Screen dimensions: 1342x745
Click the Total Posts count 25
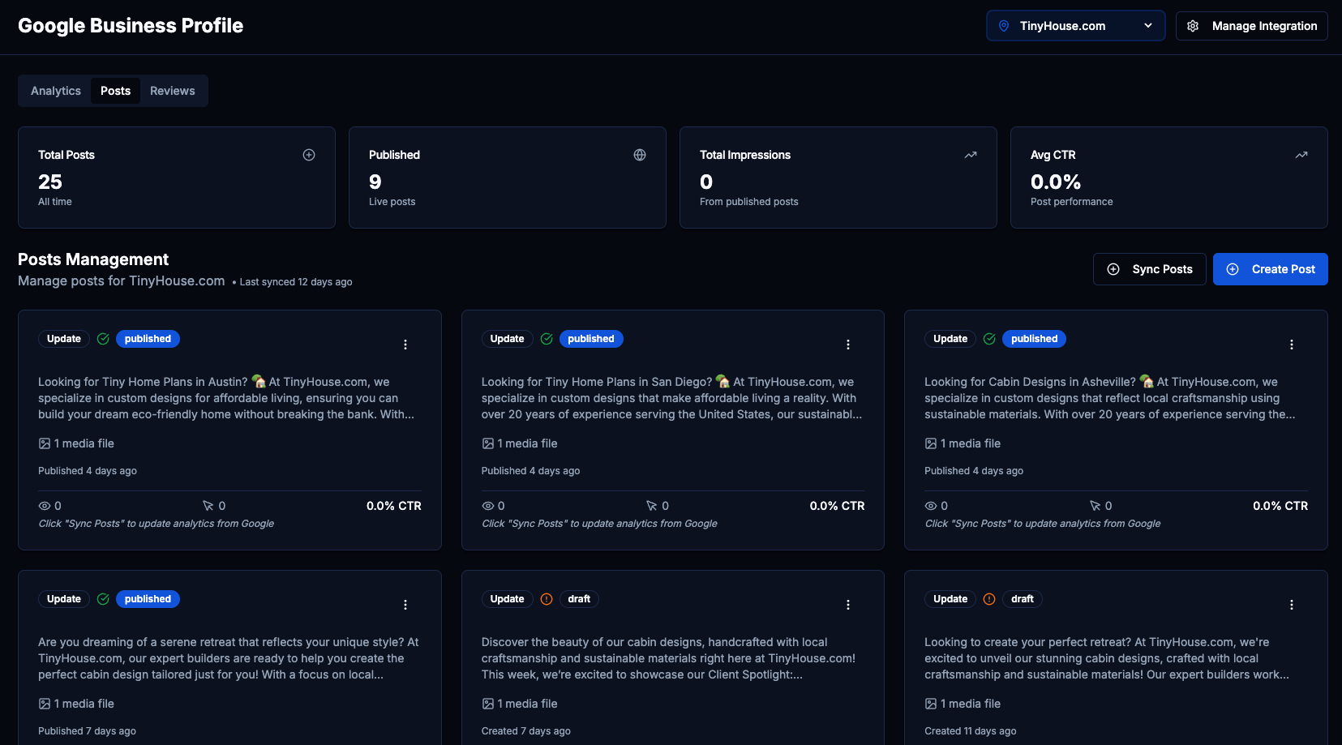(50, 182)
